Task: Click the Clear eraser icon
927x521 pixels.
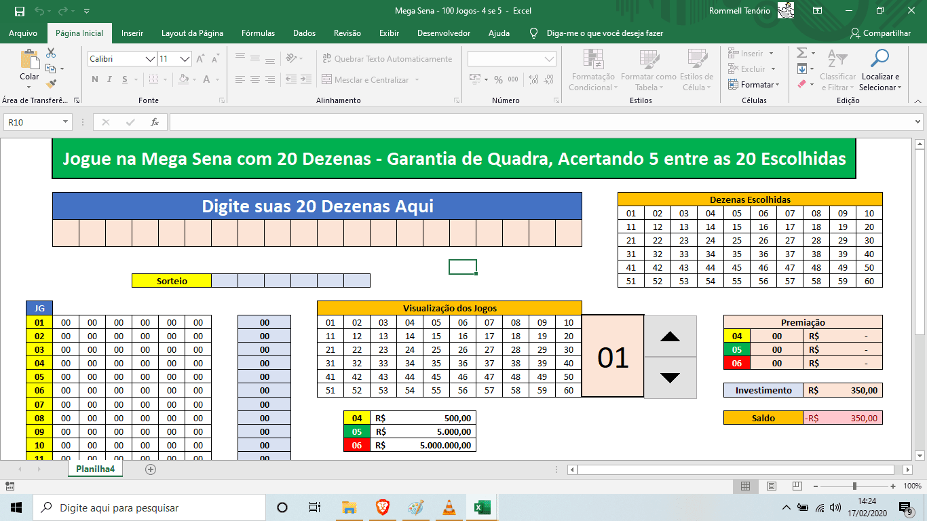Action: point(801,84)
